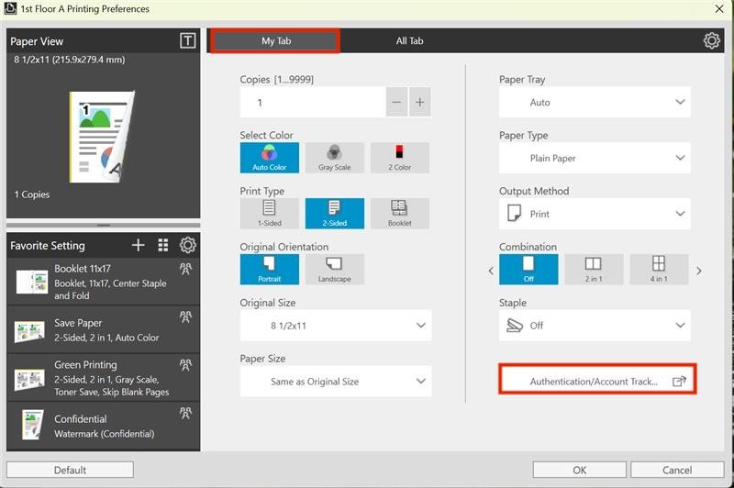The image size is (734, 488).
Task: Decrease copies with the minus button
Action: click(396, 102)
